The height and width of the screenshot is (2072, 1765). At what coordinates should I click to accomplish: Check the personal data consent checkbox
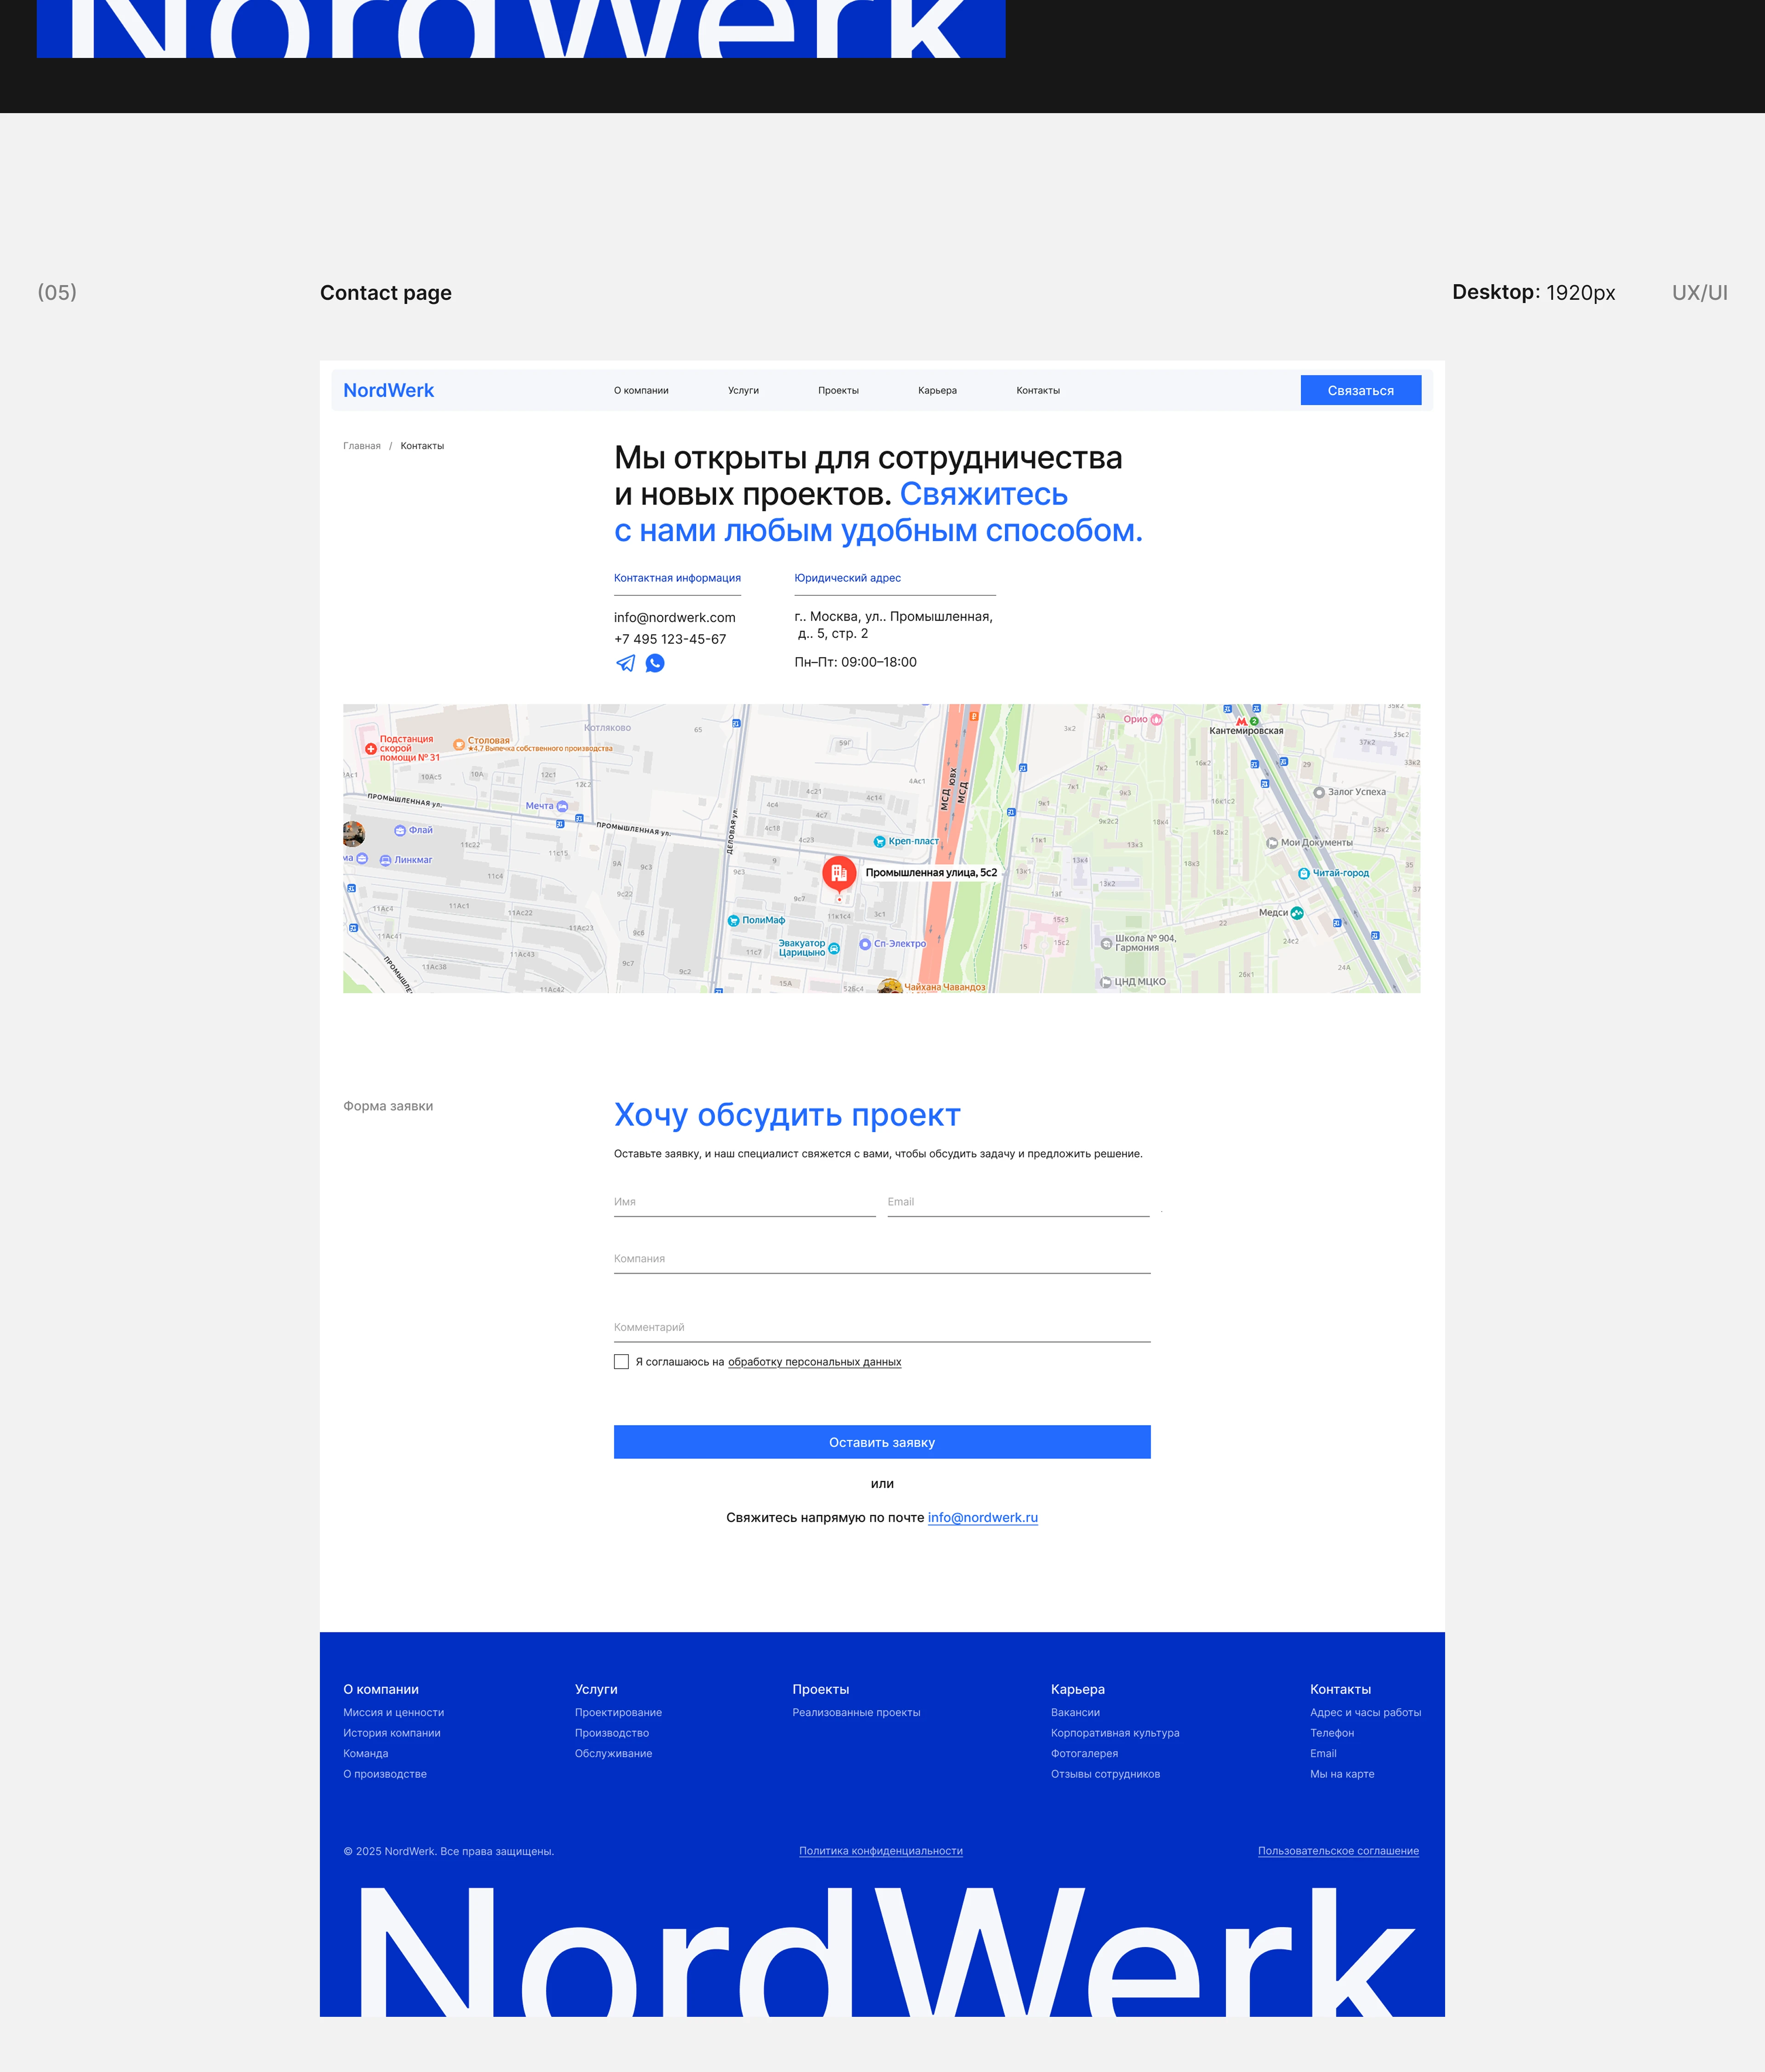click(621, 1362)
